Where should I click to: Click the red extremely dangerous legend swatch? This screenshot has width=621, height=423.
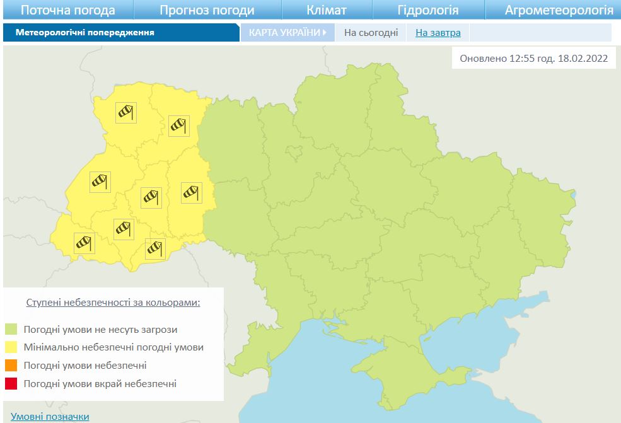coord(11,383)
